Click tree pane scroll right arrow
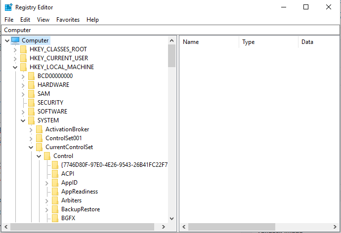The width and height of the screenshot is (341, 233). point(163,227)
